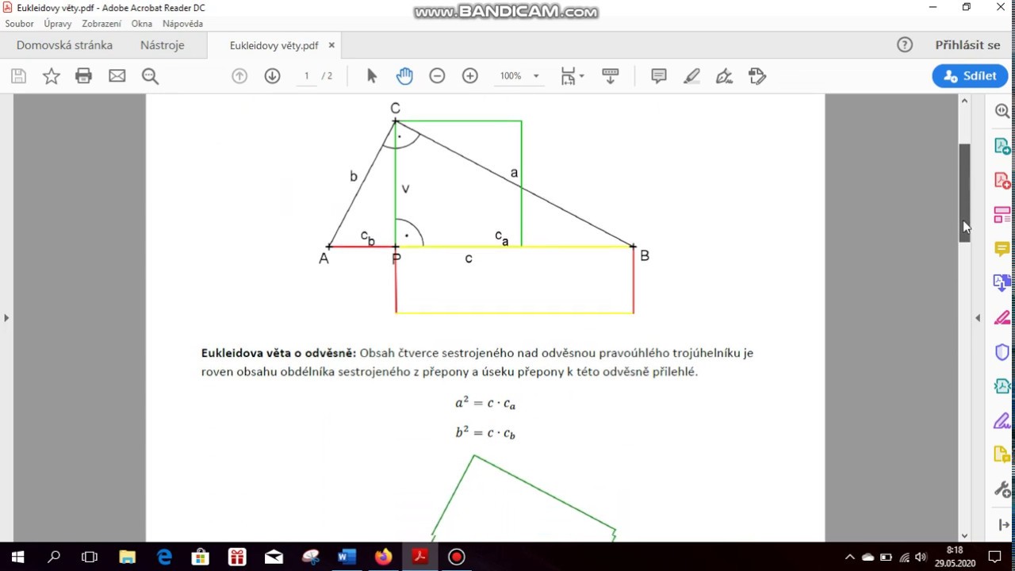Image resolution: width=1015 pixels, height=571 pixels.
Task: Open the Úpravy menu
Action: point(58,24)
